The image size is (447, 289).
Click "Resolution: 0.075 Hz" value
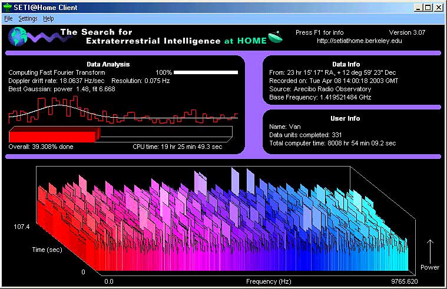click(141, 81)
